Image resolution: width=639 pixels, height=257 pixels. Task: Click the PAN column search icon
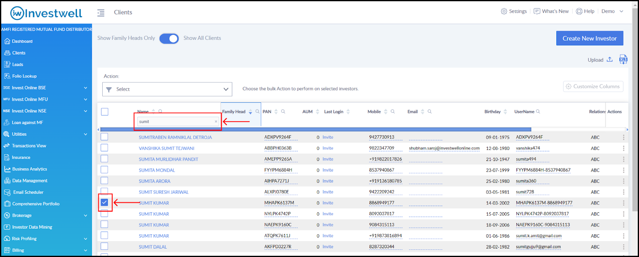coord(283,112)
